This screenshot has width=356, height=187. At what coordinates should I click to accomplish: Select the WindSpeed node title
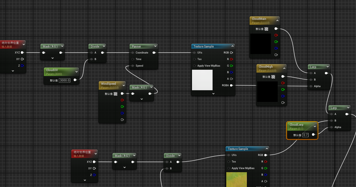[x=109, y=84]
